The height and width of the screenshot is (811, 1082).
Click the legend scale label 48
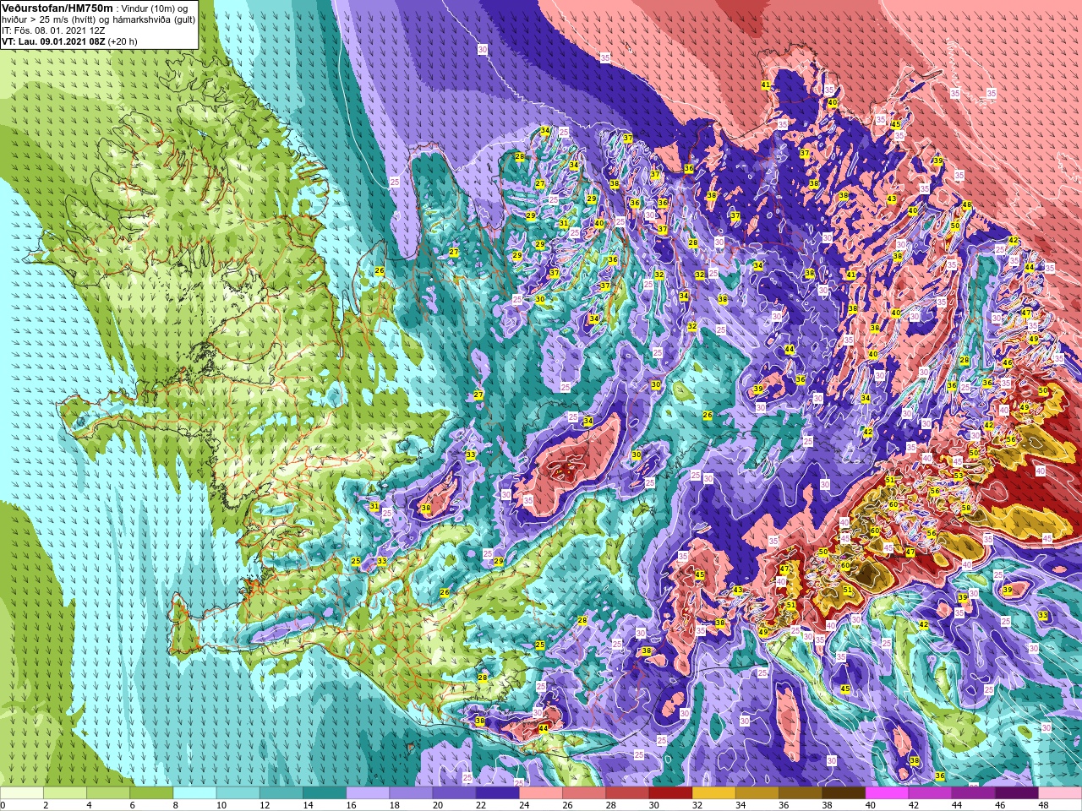pyautogui.click(x=1042, y=805)
